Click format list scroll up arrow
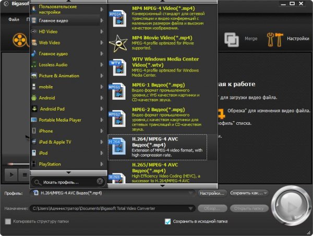 162,1
